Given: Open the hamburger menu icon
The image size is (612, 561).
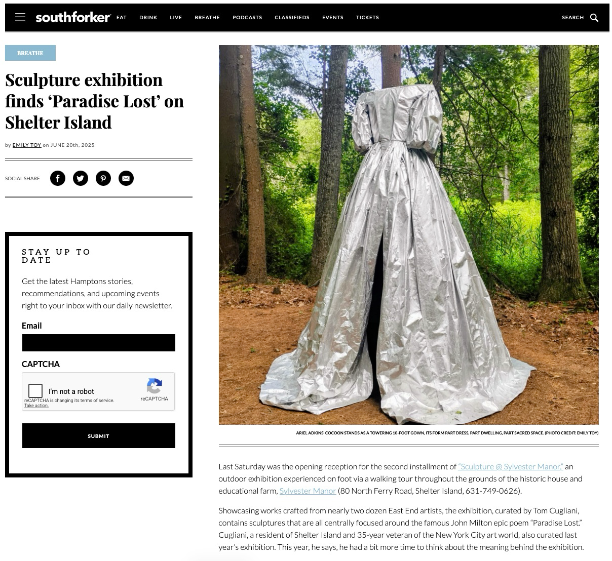Looking at the screenshot, I should pos(20,17).
